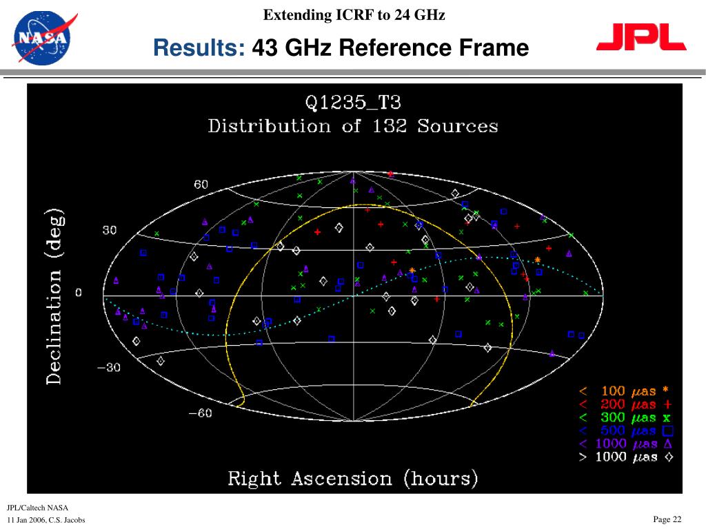Viewport: 706px width, 529px height.
Task: Click the '30' declination tick label
Action: (110, 230)
